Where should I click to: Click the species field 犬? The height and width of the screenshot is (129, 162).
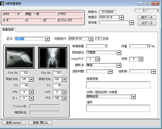tap(49, 20)
